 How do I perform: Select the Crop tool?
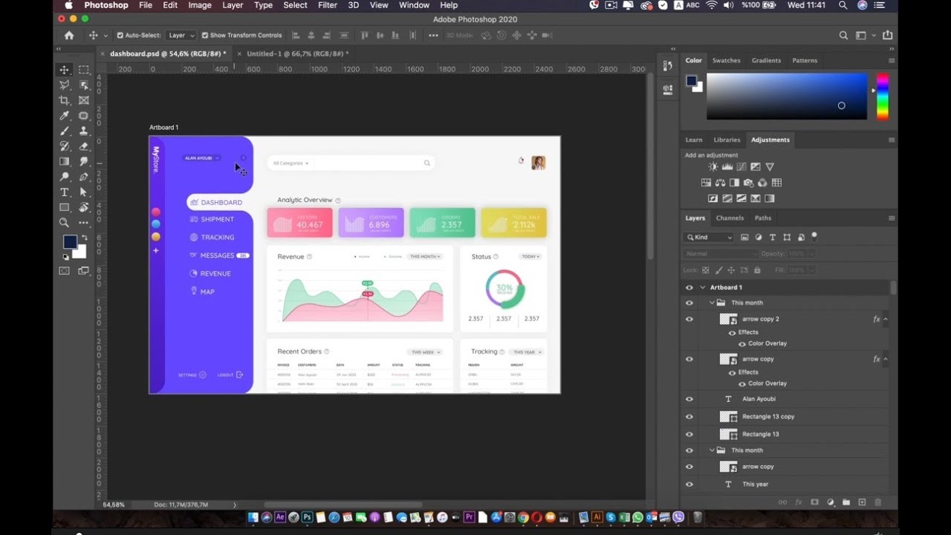coord(65,100)
